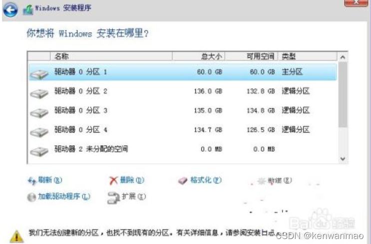371x244 pixels.
Task: Select row 驱动器 0 分区 3
Action: coord(183,110)
